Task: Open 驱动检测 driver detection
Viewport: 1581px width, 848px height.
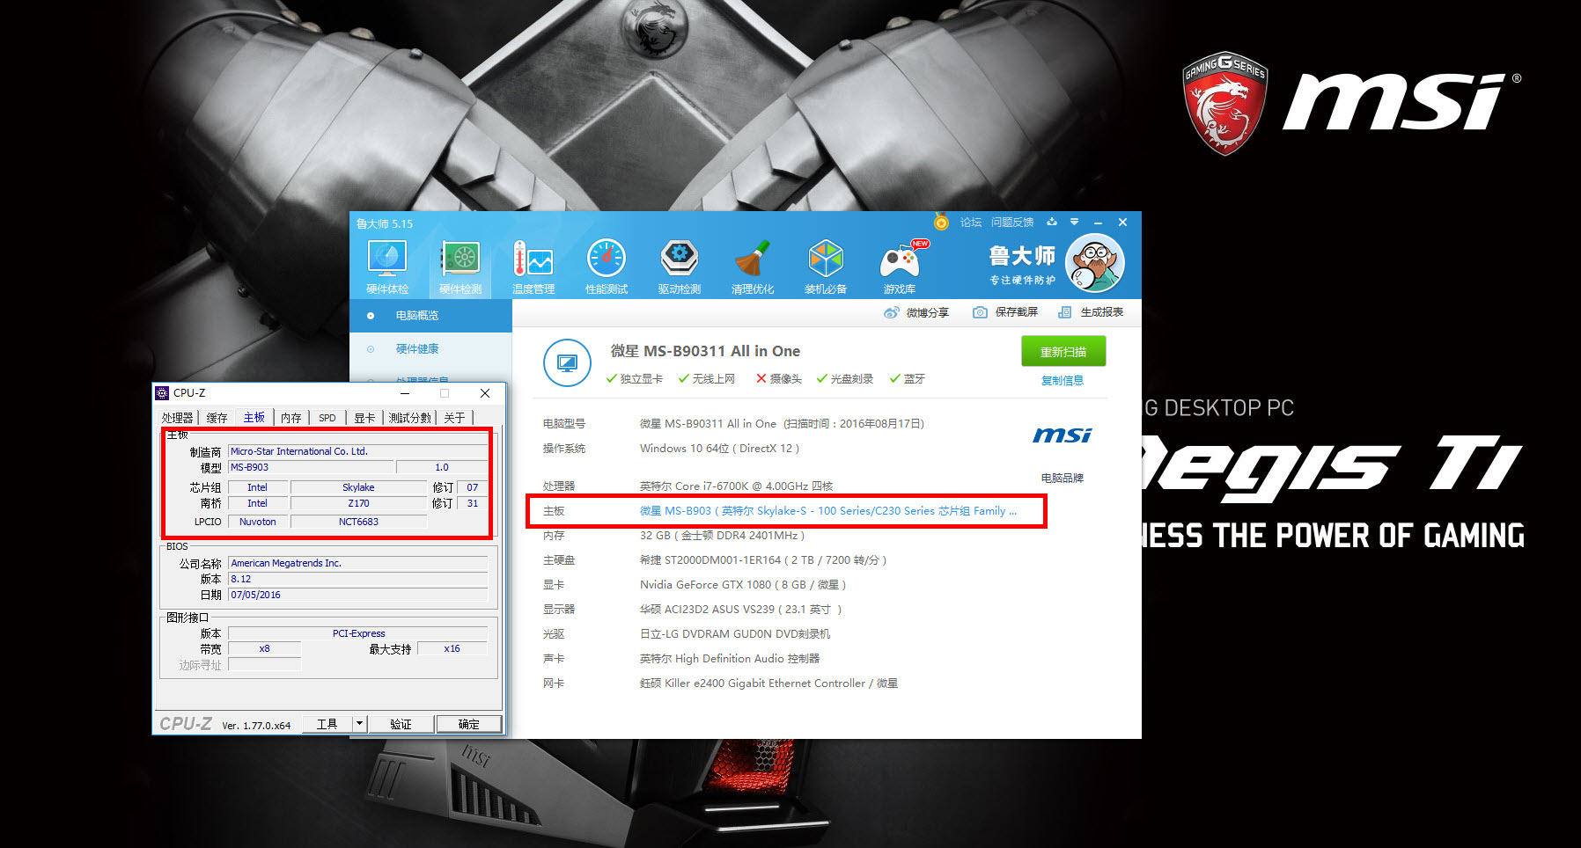Action: (x=680, y=267)
